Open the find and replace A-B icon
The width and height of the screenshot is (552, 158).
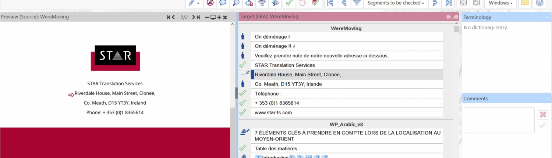pos(249,3)
